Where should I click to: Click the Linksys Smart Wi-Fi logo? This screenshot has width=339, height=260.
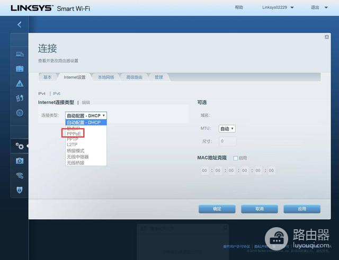[50, 8]
